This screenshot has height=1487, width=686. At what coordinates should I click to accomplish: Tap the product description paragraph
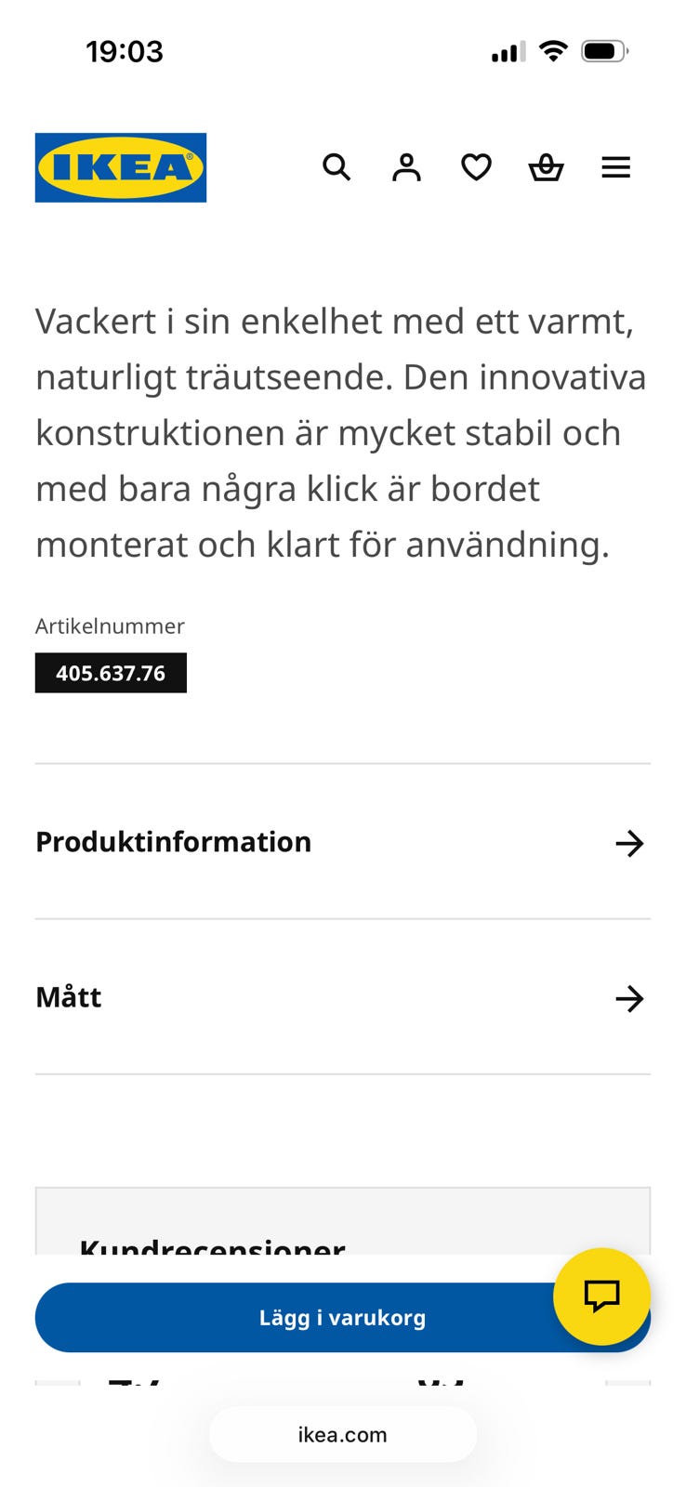point(340,432)
